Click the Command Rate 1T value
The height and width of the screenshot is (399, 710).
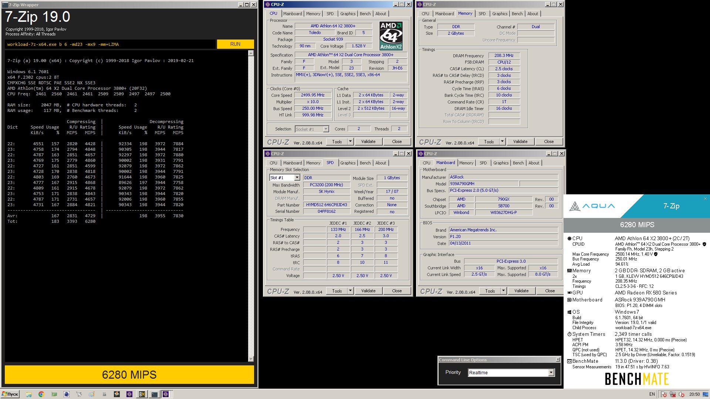tap(504, 102)
